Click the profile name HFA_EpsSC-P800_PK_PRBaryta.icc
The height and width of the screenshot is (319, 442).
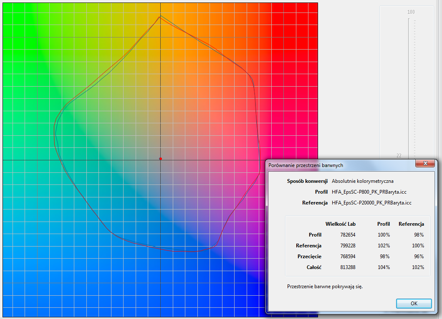[x=369, y=192]
